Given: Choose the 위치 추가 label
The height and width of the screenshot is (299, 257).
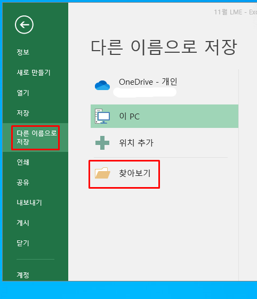Looking at the screenshot, I should pyautogui.click(x=136, y=143).
